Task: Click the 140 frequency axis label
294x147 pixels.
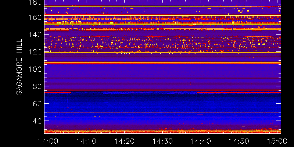Action: point(35,35)
